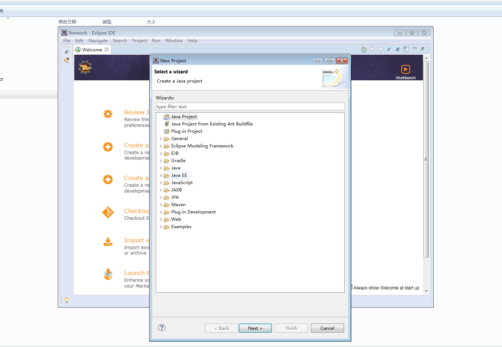Image resolution: width=502 pixels, height=347 pixels.
Task: Expand the EJB folder node
Action: (x=161, y=153)
